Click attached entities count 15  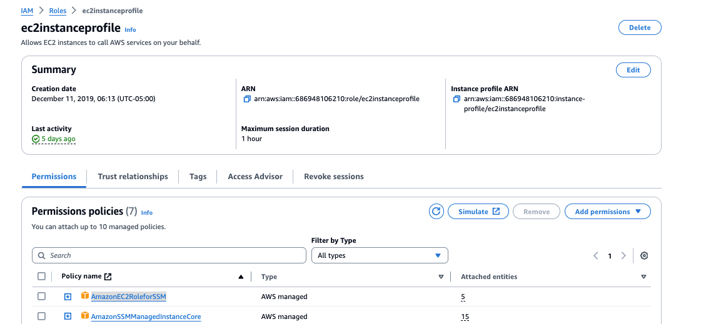tap(465, 317)
